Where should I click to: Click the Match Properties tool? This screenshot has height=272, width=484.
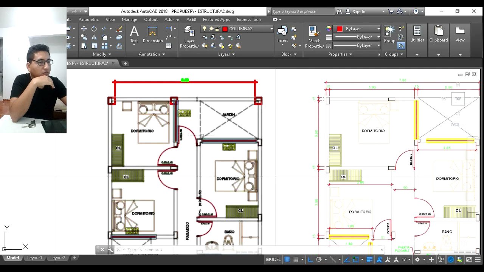click(x=314, y=37)
